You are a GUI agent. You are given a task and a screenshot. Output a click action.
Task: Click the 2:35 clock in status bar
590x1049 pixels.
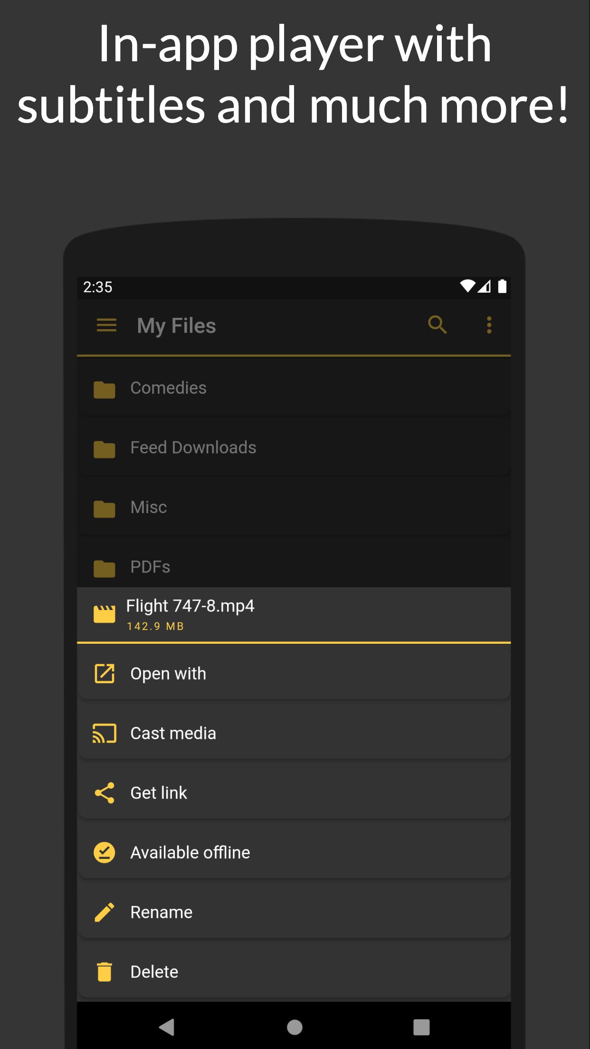[x=98, y=287]
